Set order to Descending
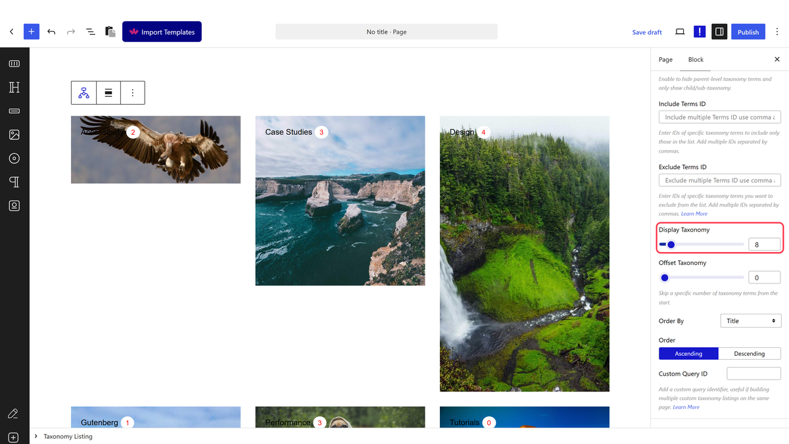 point(750,353)
